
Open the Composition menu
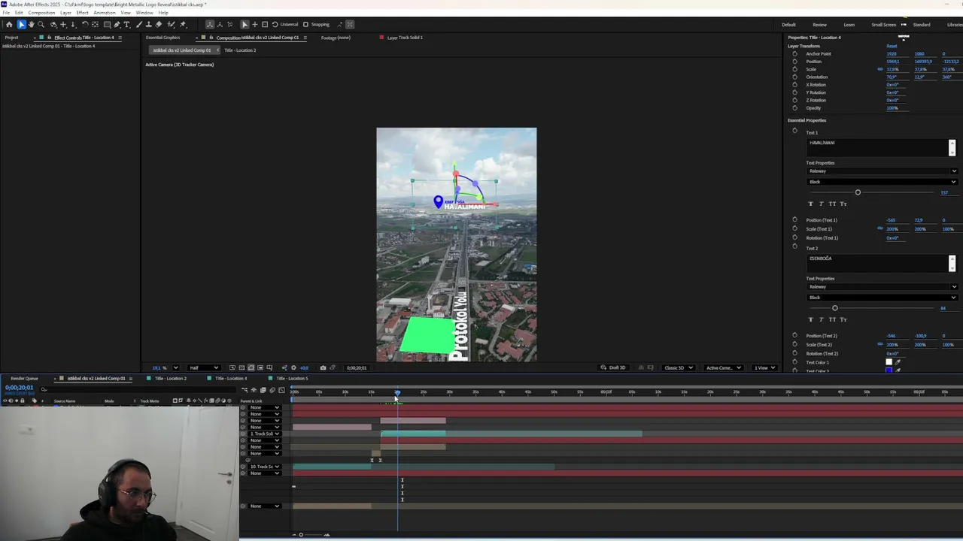click(41, 13)
